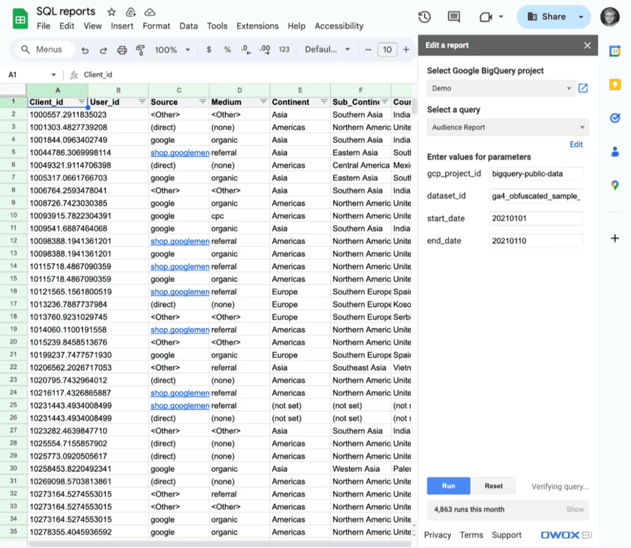Open BigQuery project in new window icon

click(583, 88)
